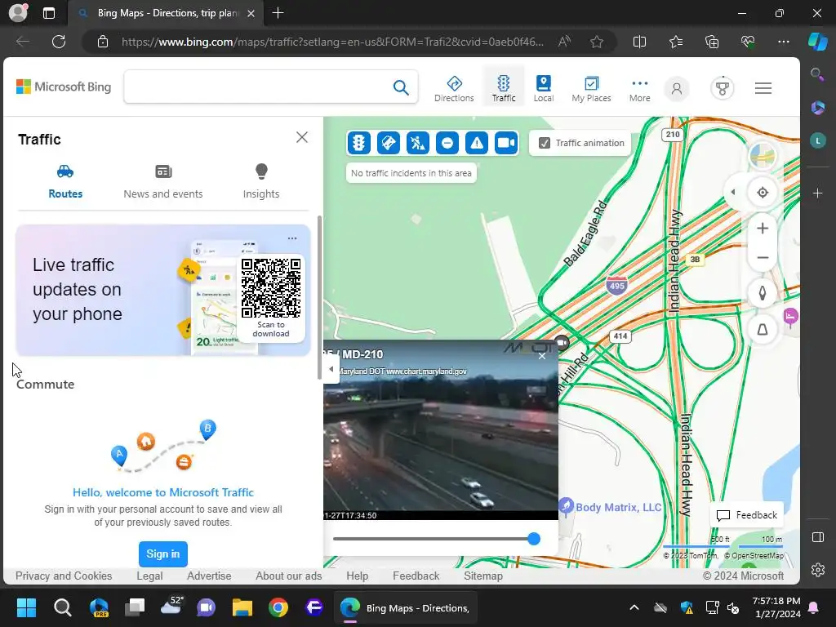Open the Privacy and Cookies link

point(64,576)
